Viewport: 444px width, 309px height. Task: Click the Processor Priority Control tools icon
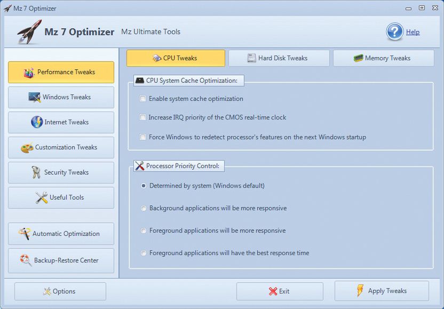(139, 166)
